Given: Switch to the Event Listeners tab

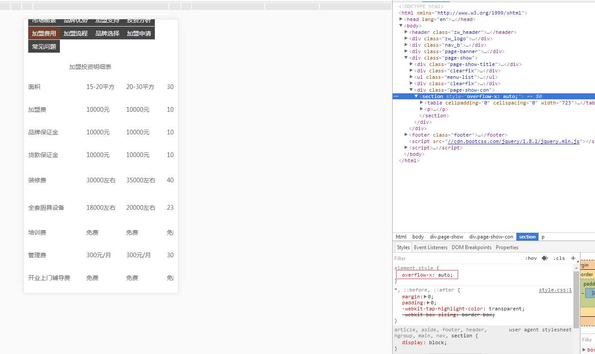Looking at the screenshot, I should (431, 247).
